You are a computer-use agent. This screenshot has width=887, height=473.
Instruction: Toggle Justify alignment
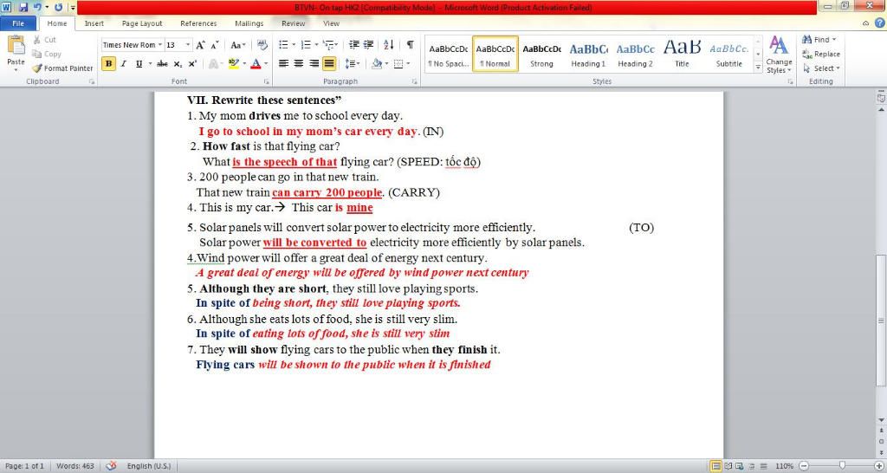328,64
